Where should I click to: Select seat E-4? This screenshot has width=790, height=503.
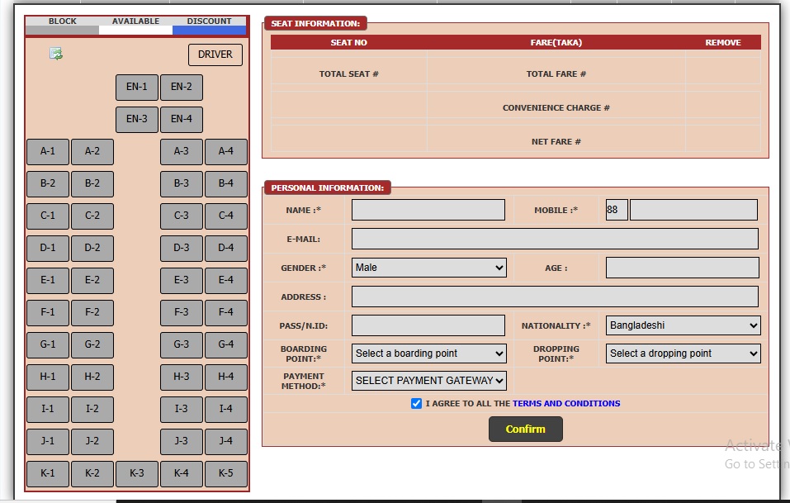[226, 281]
